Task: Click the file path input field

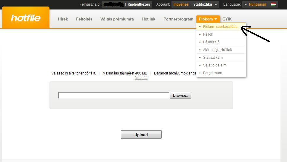Action: (114, 95)
